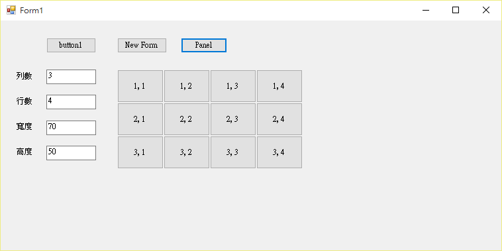
Task: Choose grid button 3, 3
Action: pos(233,152)
